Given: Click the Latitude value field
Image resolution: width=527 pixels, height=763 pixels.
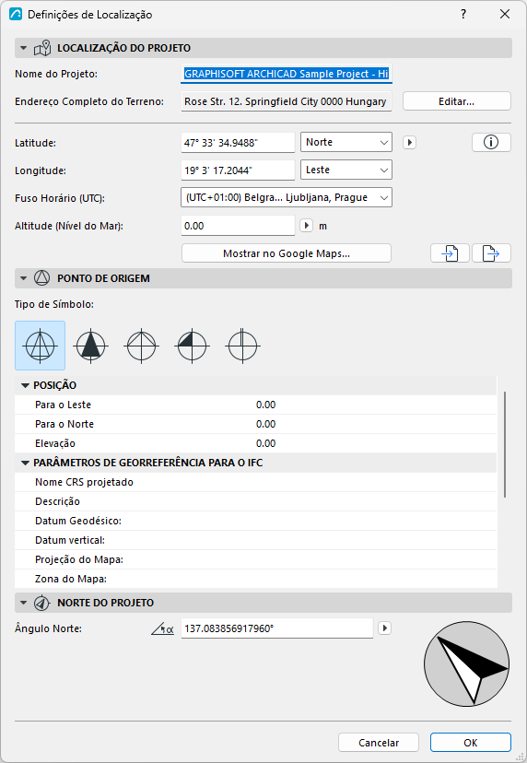Looking at the screenshot, I should 238,143.
